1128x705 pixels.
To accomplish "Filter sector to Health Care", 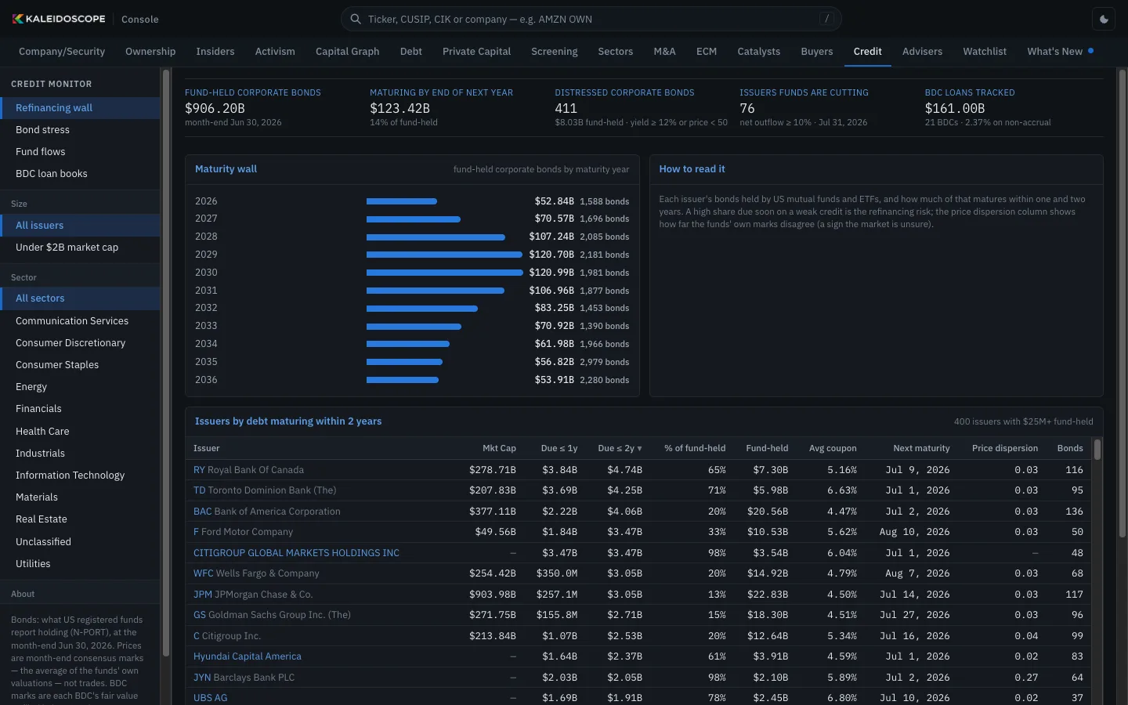I will click(x=80, y=432).
